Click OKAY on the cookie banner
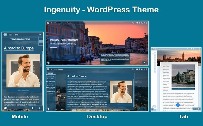This screenshot has width=203, height=126. coord(128,63)
